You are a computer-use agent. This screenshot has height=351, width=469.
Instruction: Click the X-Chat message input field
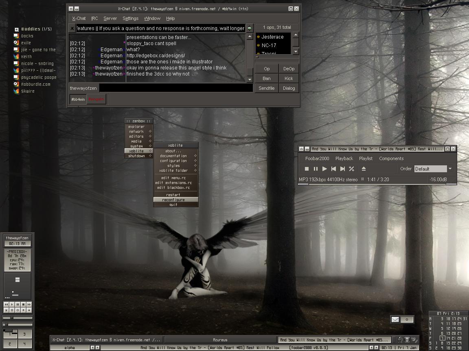176,88
